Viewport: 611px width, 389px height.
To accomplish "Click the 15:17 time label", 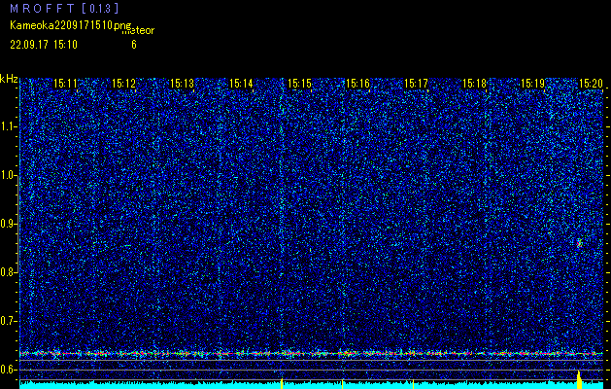I will (416, 83).
